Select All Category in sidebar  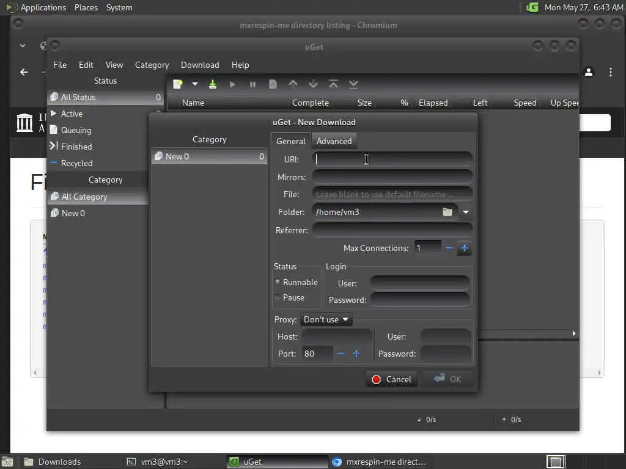click(x=98, y=197)
